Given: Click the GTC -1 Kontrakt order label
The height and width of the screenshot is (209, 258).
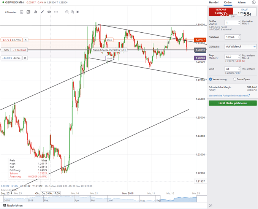Looking at the screenshot, I should pyautogui.click(x=14, y=50).
